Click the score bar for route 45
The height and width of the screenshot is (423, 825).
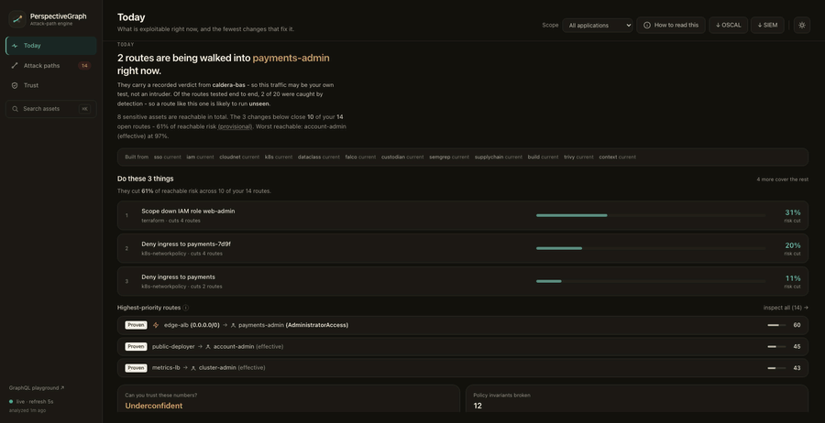pos(776,347)
